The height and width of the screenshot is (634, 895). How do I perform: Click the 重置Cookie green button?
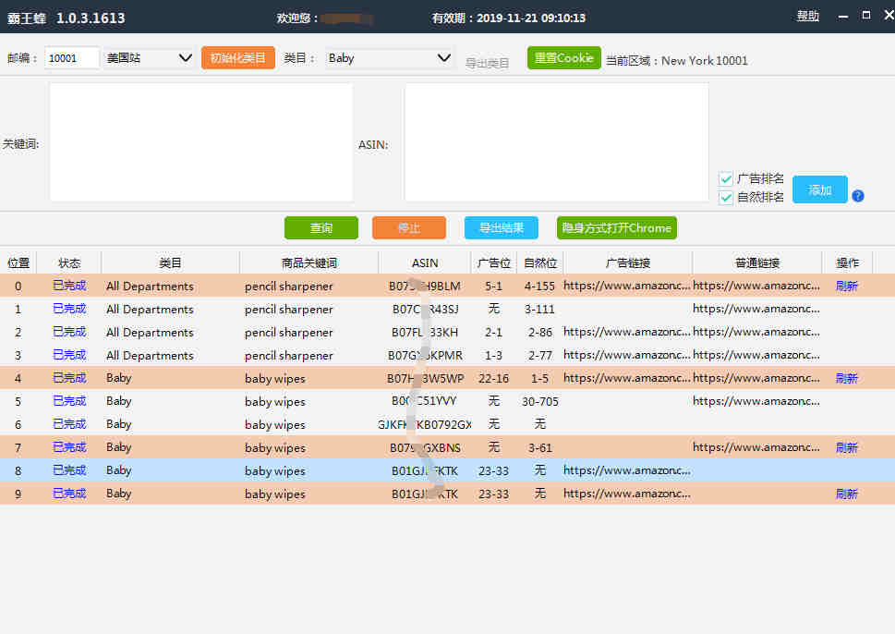click(564, 57)
